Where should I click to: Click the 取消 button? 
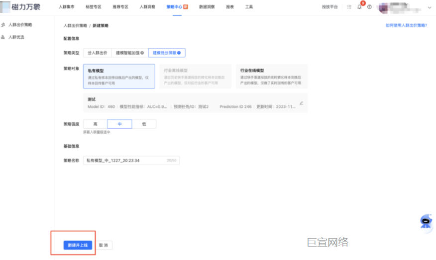click(x=103, y=245)
